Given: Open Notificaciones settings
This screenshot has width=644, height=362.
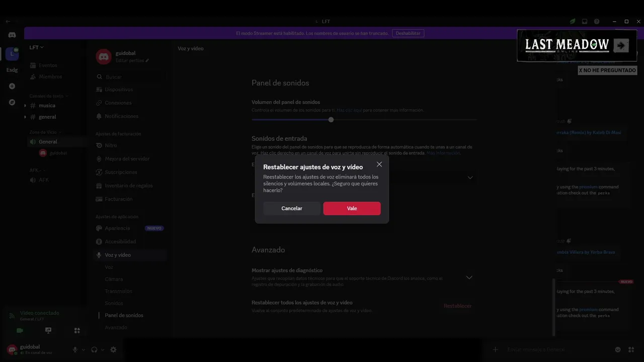Looking at the screenshot, I should click(121, 116).
